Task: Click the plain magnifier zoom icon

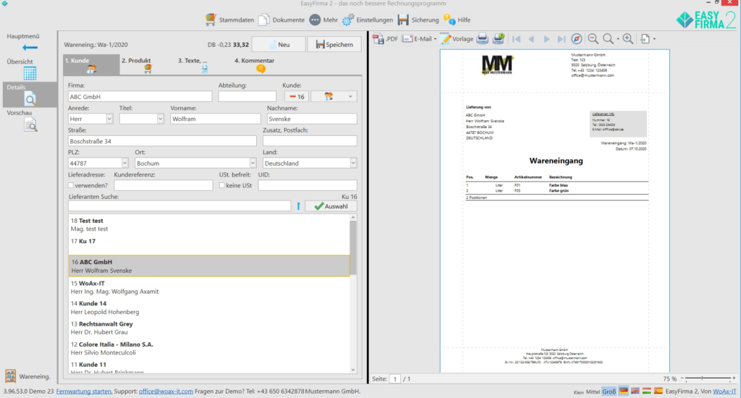Action: (609, 39)
